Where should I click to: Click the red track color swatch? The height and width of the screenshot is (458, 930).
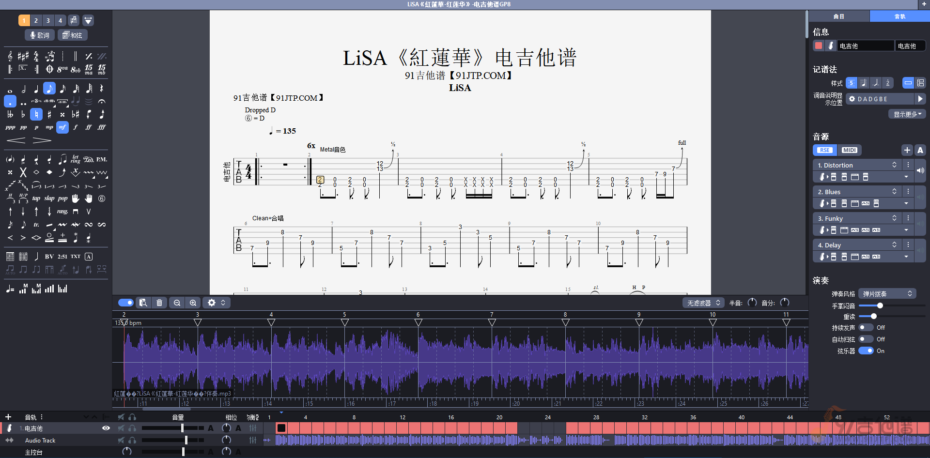point(819,46)
